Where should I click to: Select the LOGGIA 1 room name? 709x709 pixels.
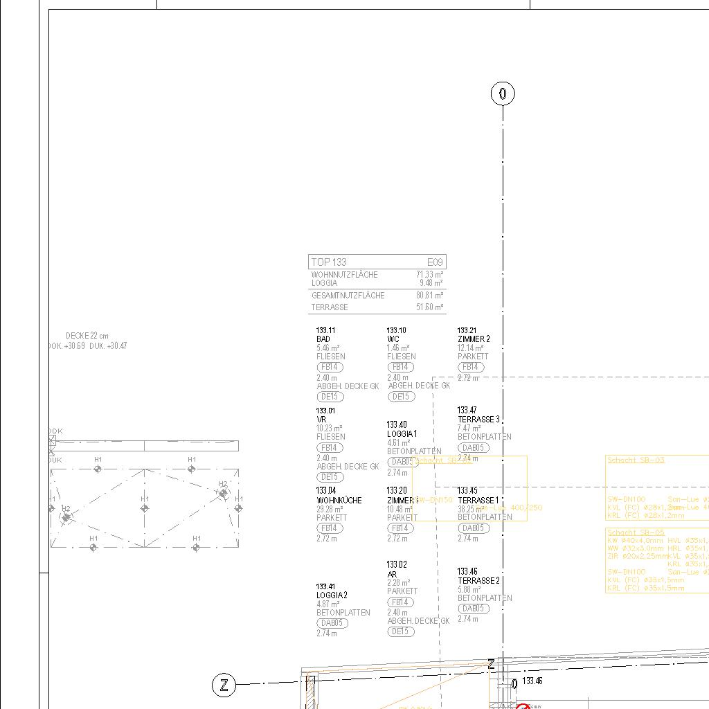(402, 434)
